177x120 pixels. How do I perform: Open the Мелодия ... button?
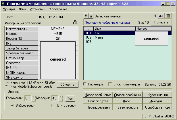coord(157,101)
